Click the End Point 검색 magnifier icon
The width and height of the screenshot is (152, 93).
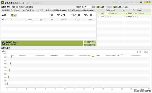click(x=115, y=7)
